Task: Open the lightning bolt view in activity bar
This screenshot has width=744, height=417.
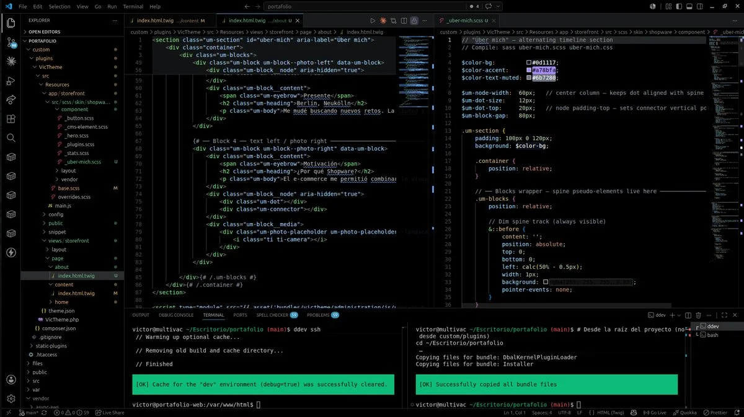Action: coord(11,252)
